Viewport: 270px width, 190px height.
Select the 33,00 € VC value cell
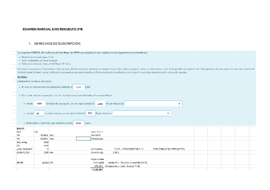tap(41, 139)
